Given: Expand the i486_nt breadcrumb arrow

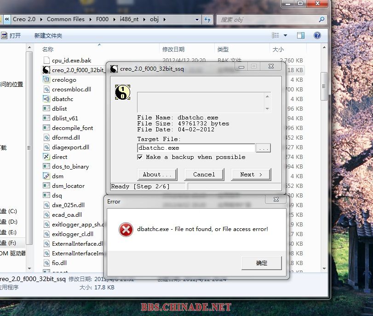Looking at the screenshot, I should click(x=144, y=19).
